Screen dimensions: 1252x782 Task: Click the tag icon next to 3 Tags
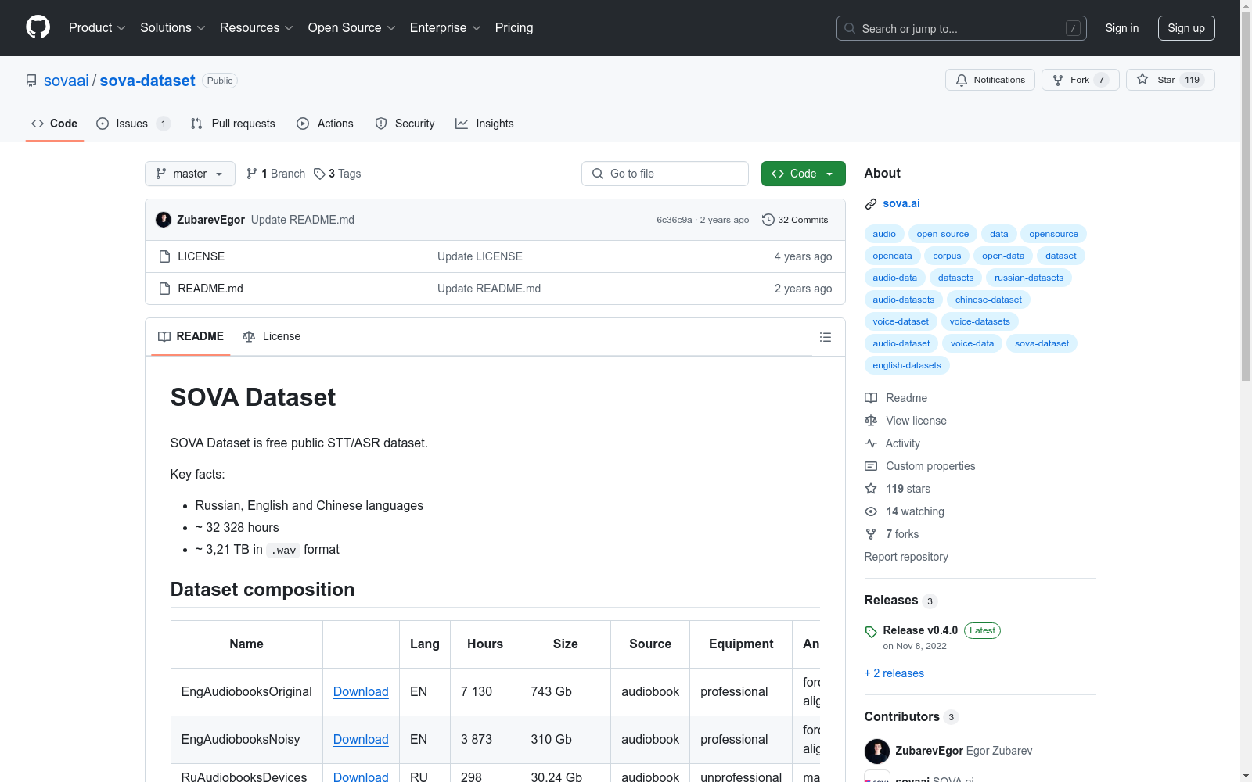(319, 174)
